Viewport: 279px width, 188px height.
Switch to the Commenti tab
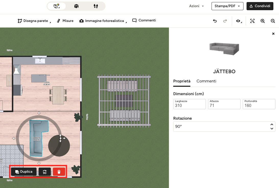click(206, 81)
